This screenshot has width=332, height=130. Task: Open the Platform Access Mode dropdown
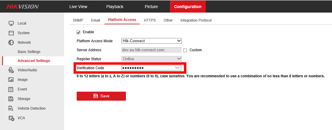coord(151,41)
